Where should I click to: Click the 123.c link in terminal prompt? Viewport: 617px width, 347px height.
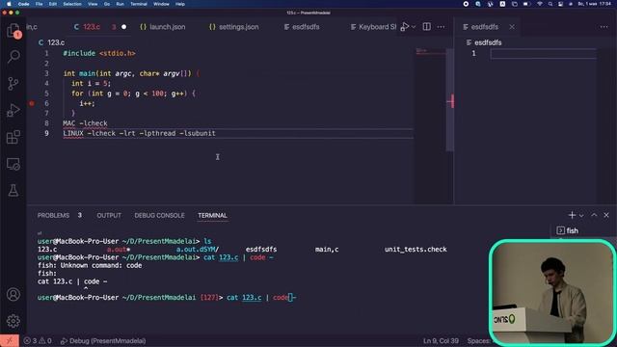click(252, 298)
